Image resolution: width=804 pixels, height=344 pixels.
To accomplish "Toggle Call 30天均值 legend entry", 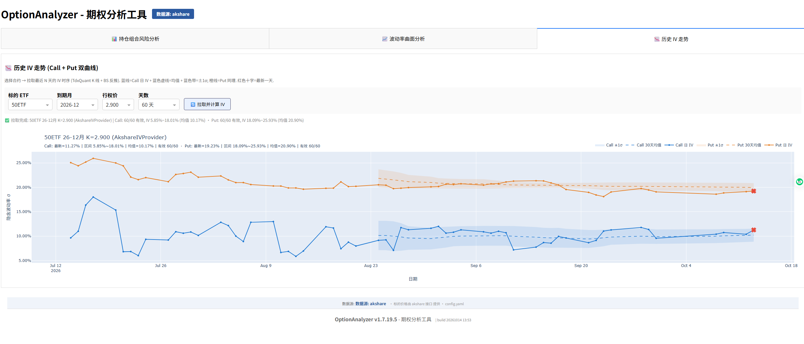I will [x=643, y=145].
